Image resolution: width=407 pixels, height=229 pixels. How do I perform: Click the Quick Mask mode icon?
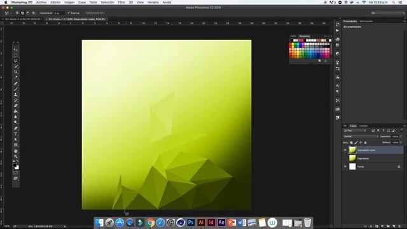15,173
